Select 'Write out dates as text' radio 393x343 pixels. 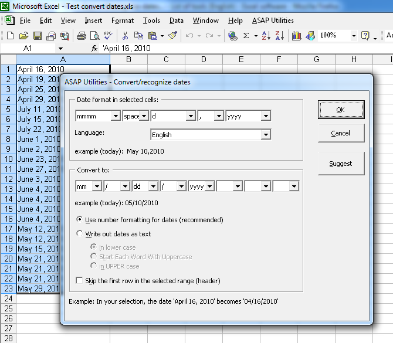79,233
